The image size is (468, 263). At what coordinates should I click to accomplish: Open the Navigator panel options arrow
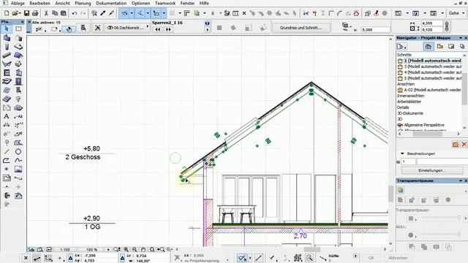coord(461,38)
